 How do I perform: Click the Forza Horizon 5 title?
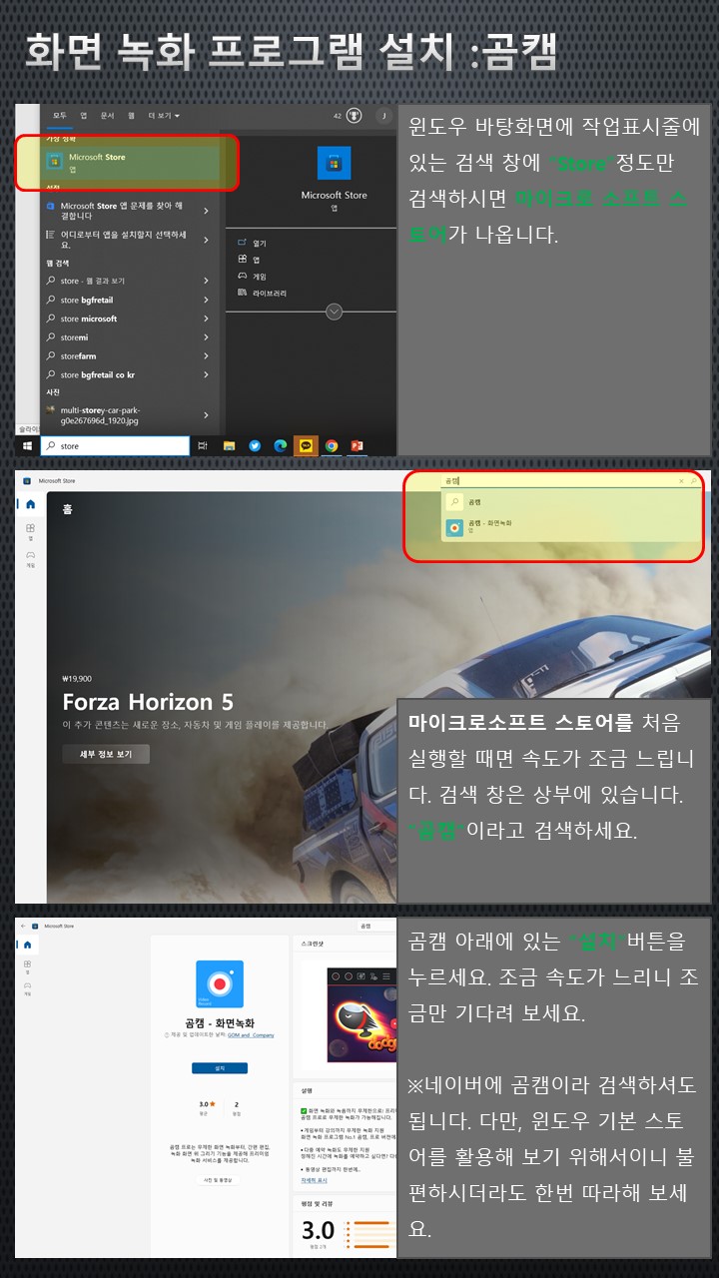click(x=148, y=702)
